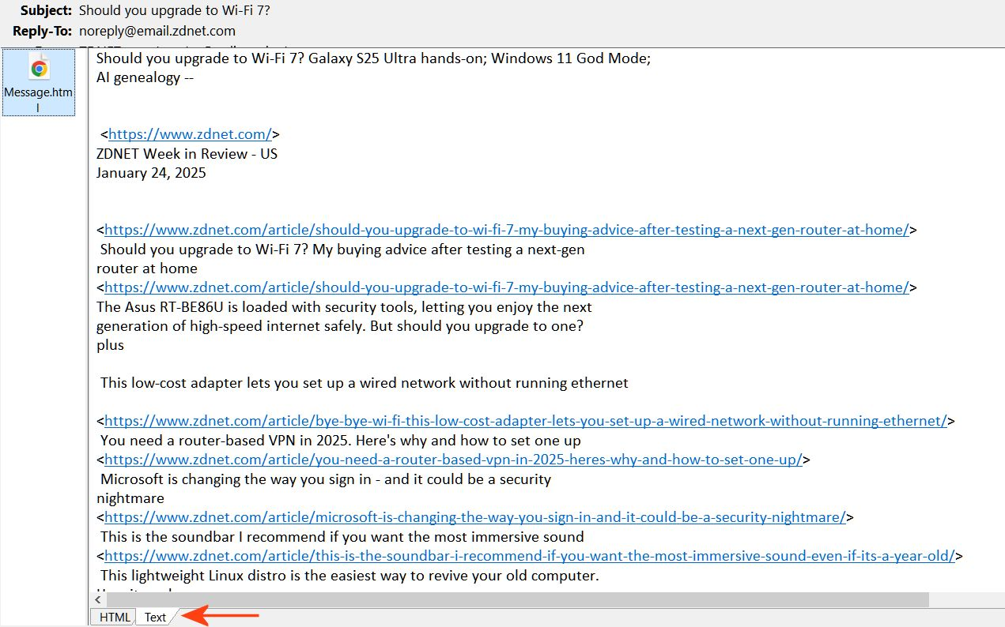Image resolution: width=1005 pixels, height=627 pixels.
Task: Click the 'Subject:' header label
Action: [46, 10]
